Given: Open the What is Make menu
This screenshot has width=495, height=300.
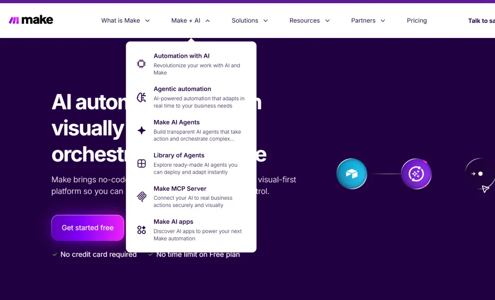Looking at the screenshot, I should coord(125,21).
